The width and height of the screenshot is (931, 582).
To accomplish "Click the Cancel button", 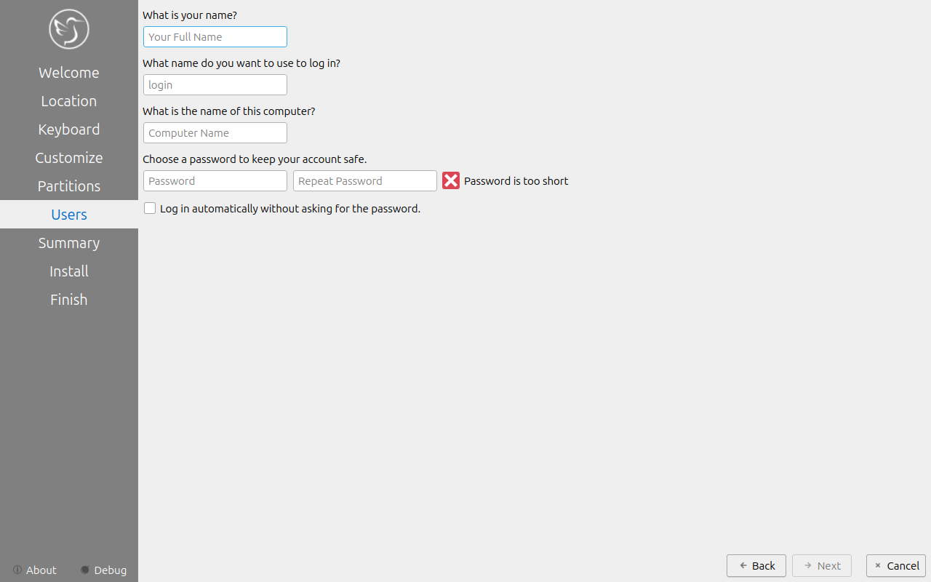I will 896,565.
